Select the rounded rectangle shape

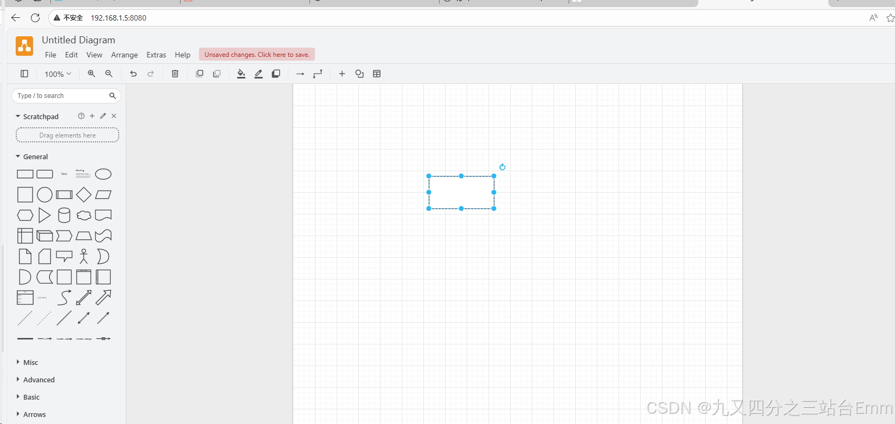[x=44, y=174]
